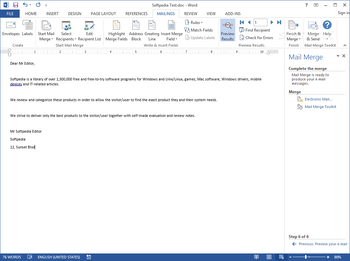Screen dimensions: 350x261
Task: Insert a Greeting Line
Action: [152, 31]
